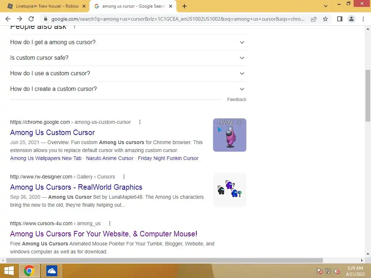371x278 pixels.
Task: Click the Chrome icon in the taskbar
Action: click(x=29, y=271)
